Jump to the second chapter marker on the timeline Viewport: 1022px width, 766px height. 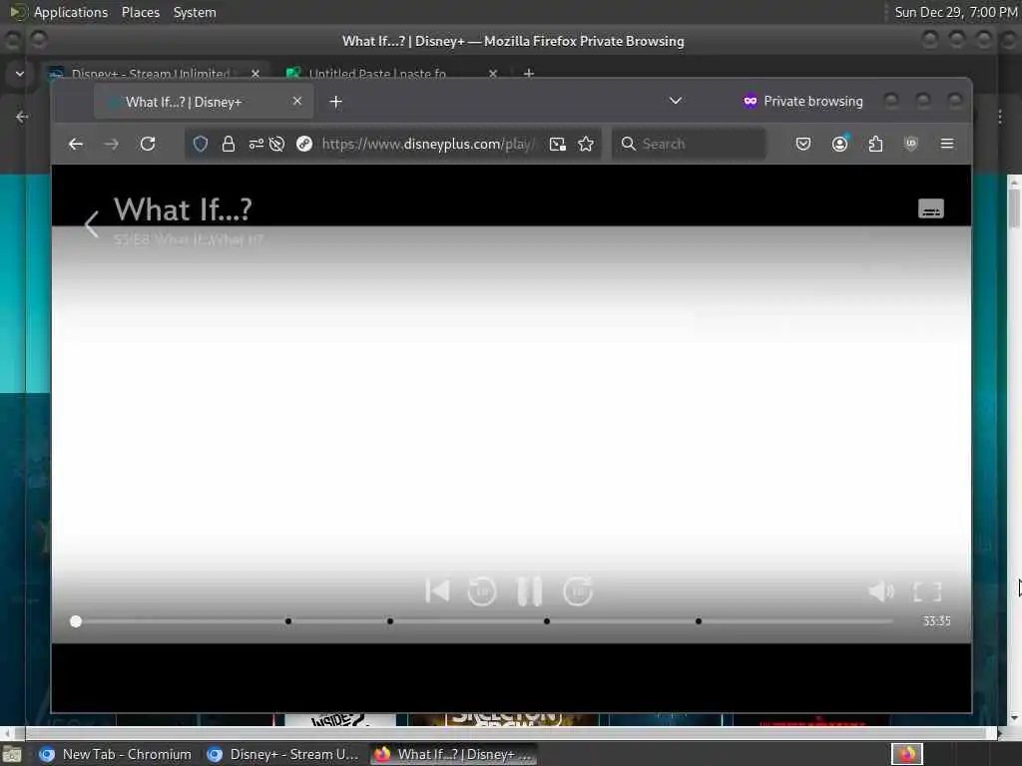click(x=390, y=621)
